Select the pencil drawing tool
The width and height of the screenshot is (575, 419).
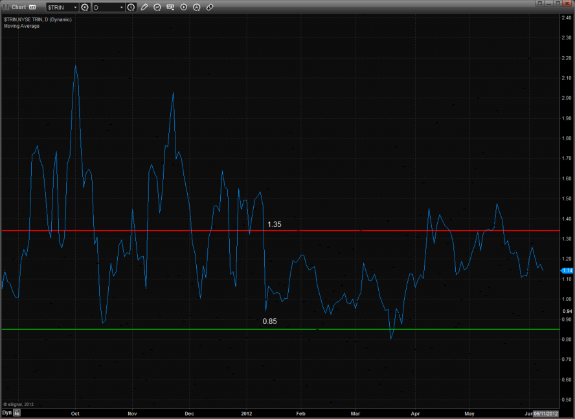point(144,7)
